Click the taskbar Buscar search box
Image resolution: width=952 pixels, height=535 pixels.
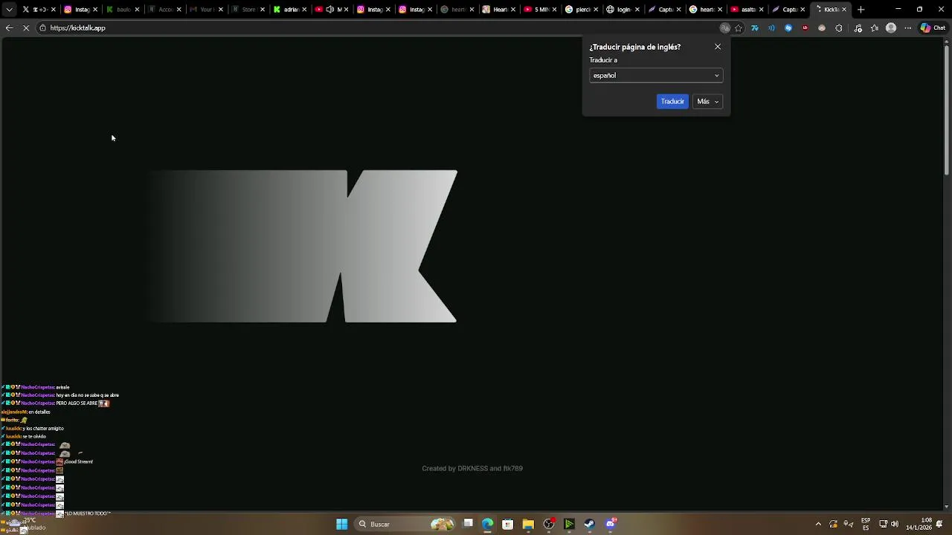[405, 524]
